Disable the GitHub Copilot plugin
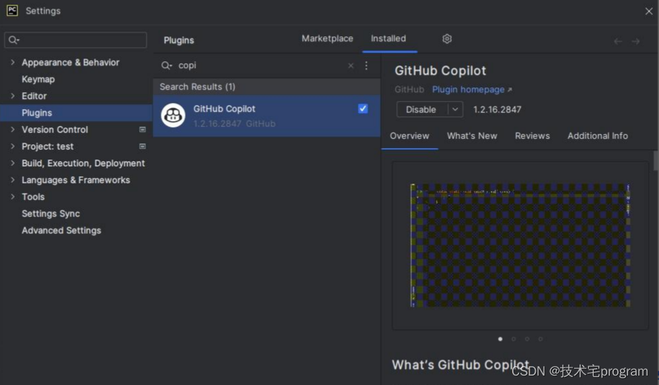This screenshot has height=385, width=659. 421,109
